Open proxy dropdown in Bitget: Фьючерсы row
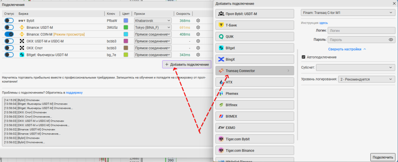 point(153,55)
